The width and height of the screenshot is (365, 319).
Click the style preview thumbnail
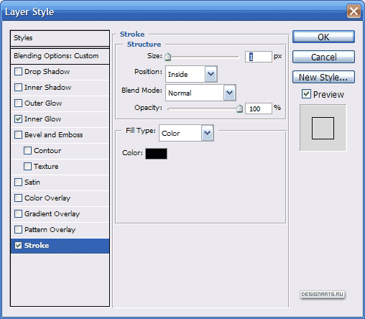(323, 128)
